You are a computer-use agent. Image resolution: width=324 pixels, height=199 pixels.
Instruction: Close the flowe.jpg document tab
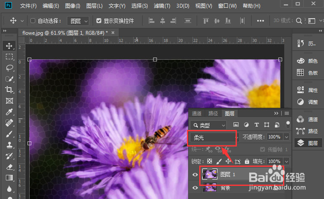click(x=113, y=33)
